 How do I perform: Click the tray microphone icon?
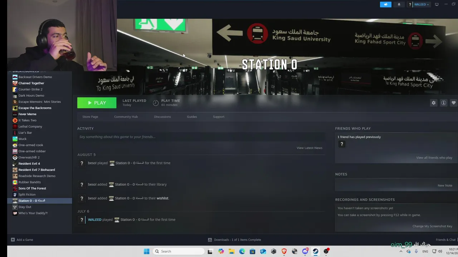point(416,251)
